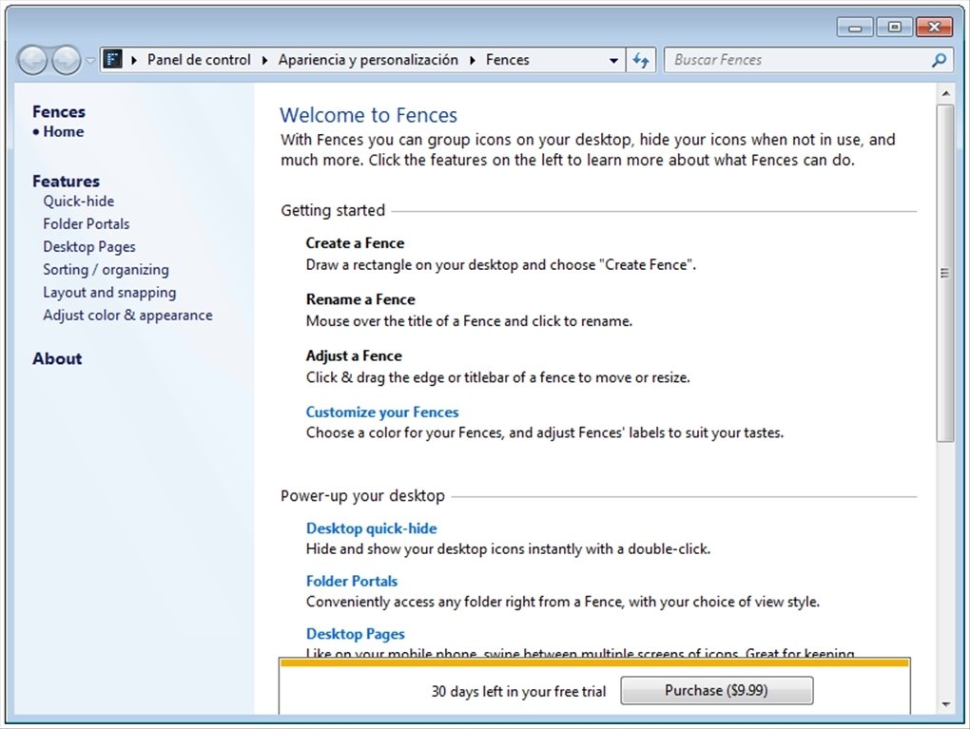970x729 pixels.
Task: Go to Apariencia y personalización breadcrumb
Action: (x=368, y=60)
